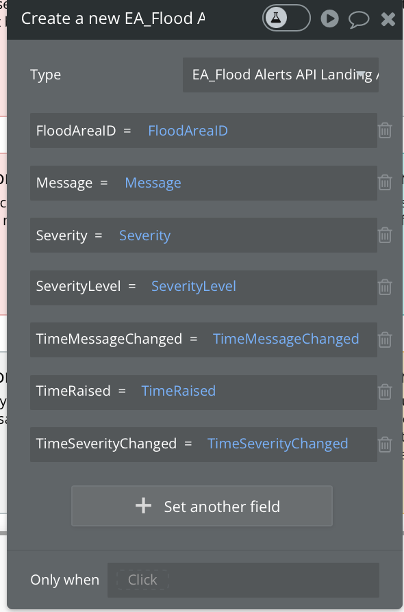This screenshot has width=404, height=612.
Task: Open the Type dropdown for EA_Flood Alerts
Action: tap(281, 75)
